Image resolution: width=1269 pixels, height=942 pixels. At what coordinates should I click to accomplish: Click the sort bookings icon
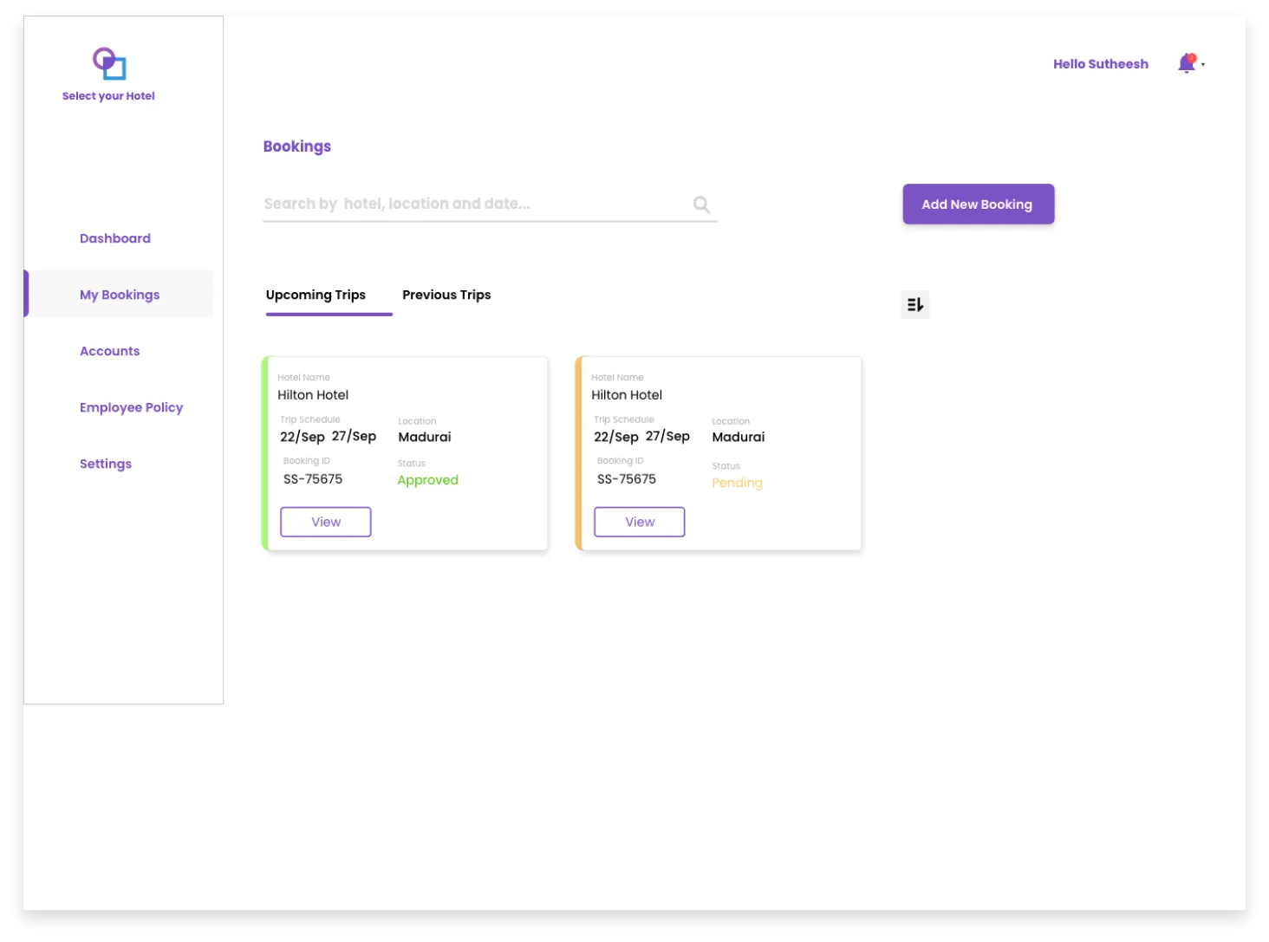[914, 304]
